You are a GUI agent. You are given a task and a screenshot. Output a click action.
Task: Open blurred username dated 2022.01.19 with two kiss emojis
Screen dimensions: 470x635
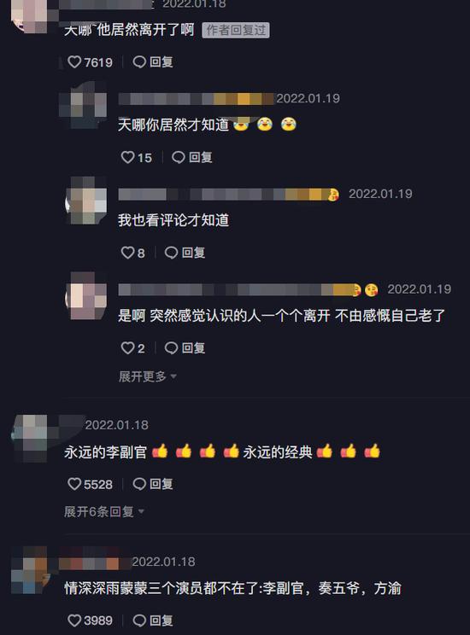point(248,289)
